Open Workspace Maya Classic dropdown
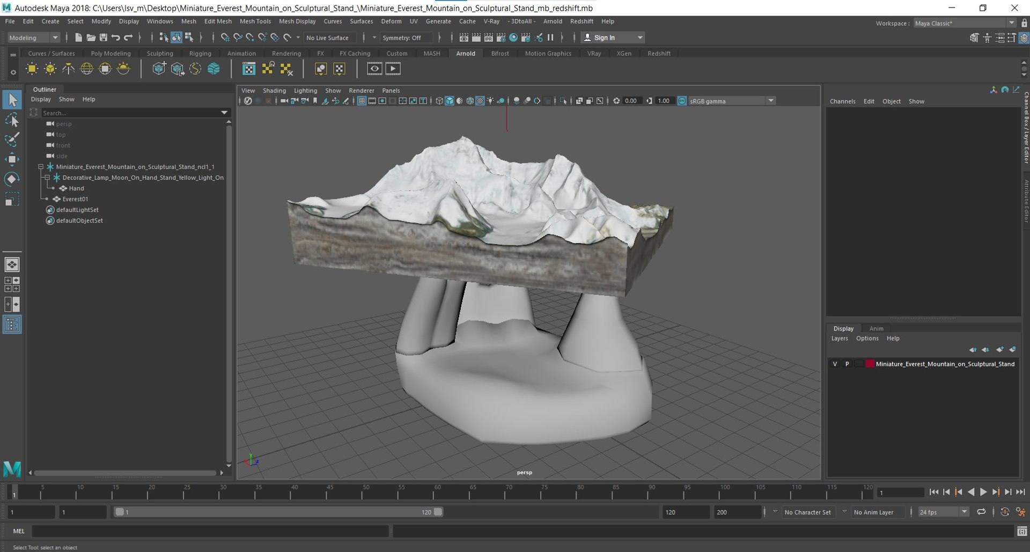The width and height of the screenshot is (1030, 552). pos(965,23)
